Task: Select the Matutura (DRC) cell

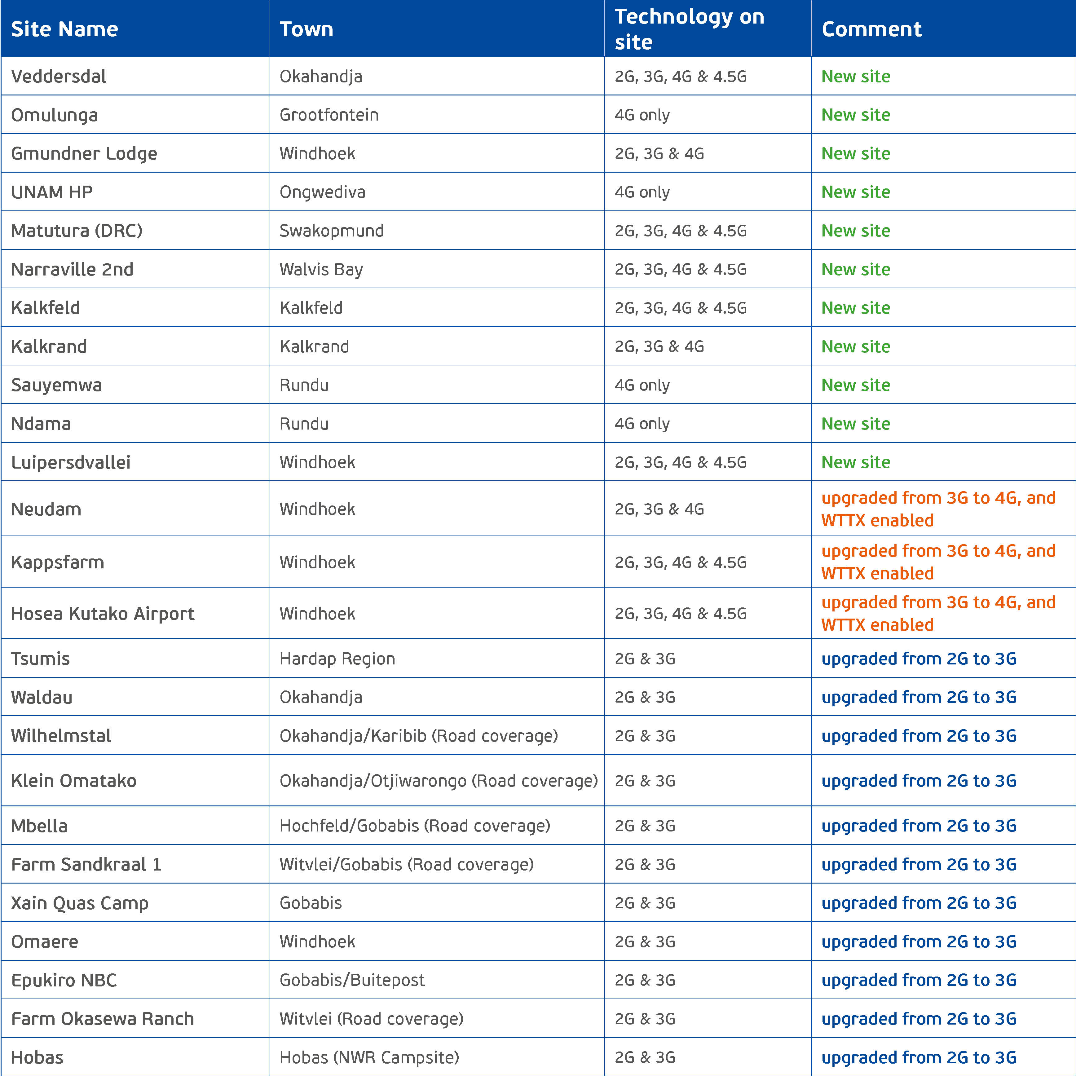Action: [x=77, y=231]
